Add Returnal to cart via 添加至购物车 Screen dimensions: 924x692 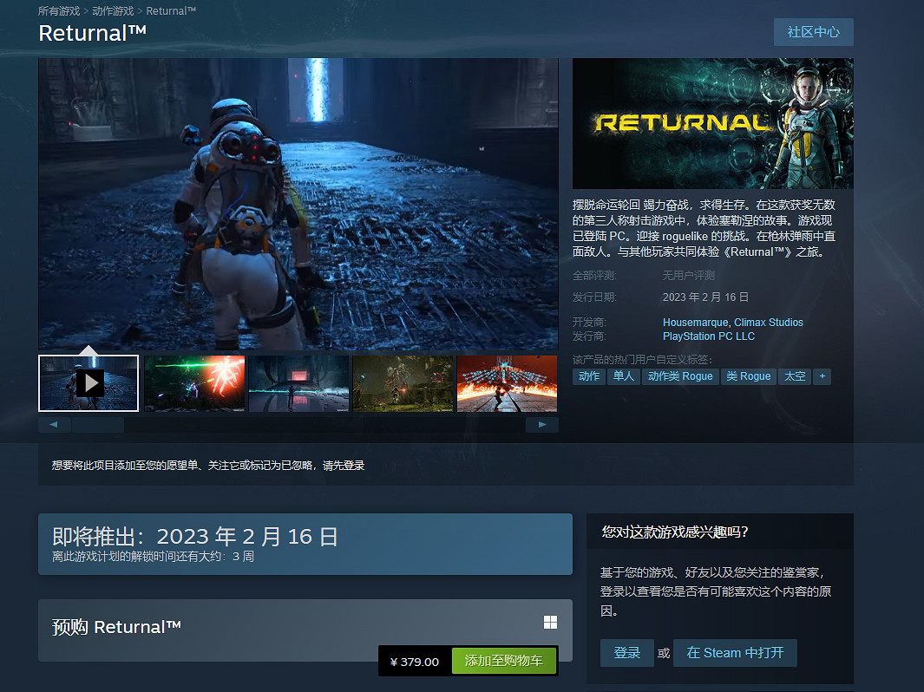coord(503,661)
